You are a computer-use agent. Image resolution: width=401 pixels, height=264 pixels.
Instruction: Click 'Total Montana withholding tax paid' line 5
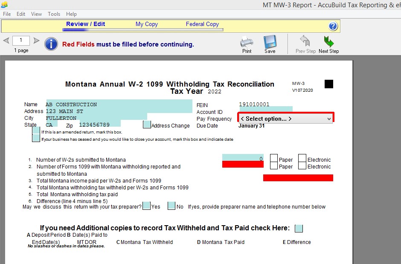coord(77,194)
